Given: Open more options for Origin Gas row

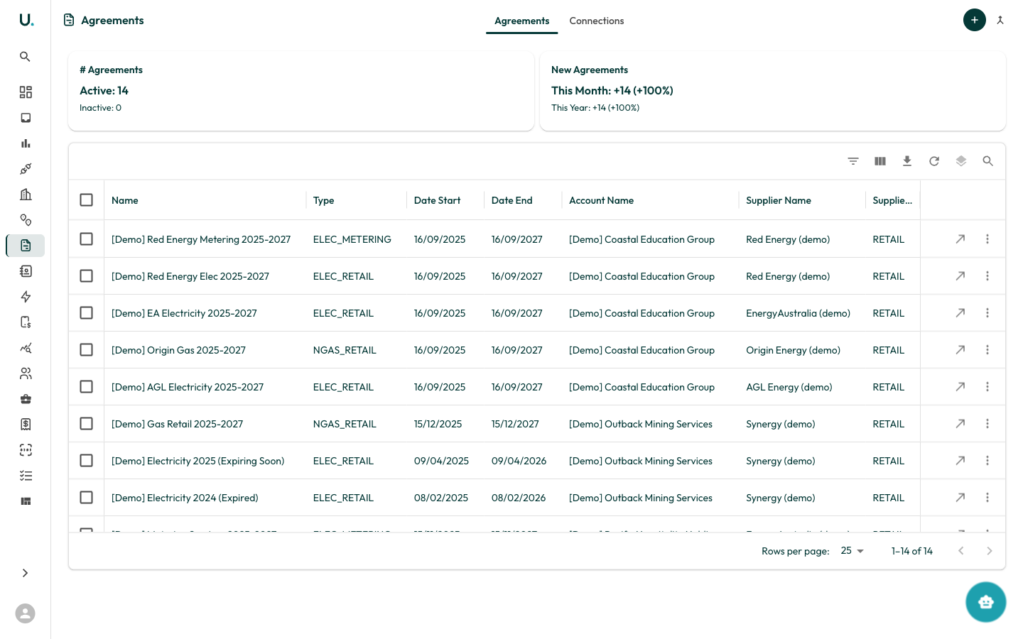Looking at the screenshot, I should pyautogui.click(x=987, y=350).
